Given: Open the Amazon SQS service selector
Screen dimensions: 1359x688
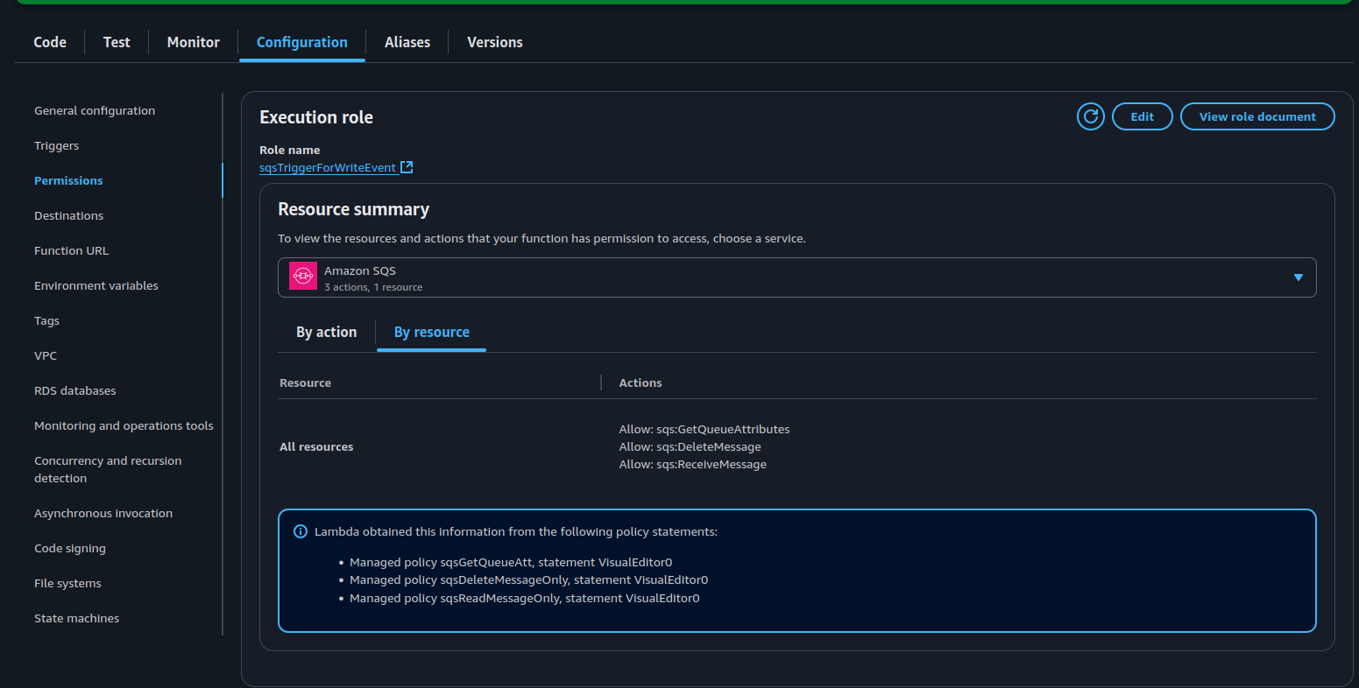Looking at the screenshot, I should point(796,277).
